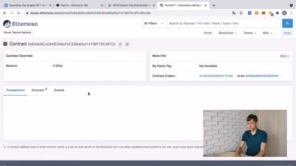296x166 pixels.
Task: Open the More dropdown in More Info
Action: (284, 56)
